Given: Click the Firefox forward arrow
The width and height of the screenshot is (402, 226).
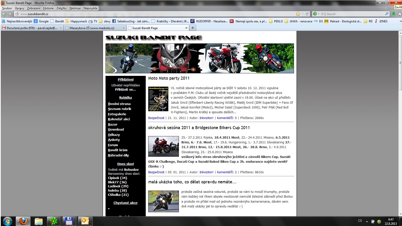Looking at the screenshot, I should (x=10, y=14).
